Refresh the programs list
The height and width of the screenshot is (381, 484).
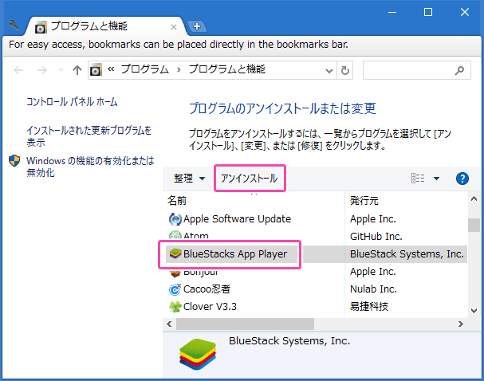(344, 71)
